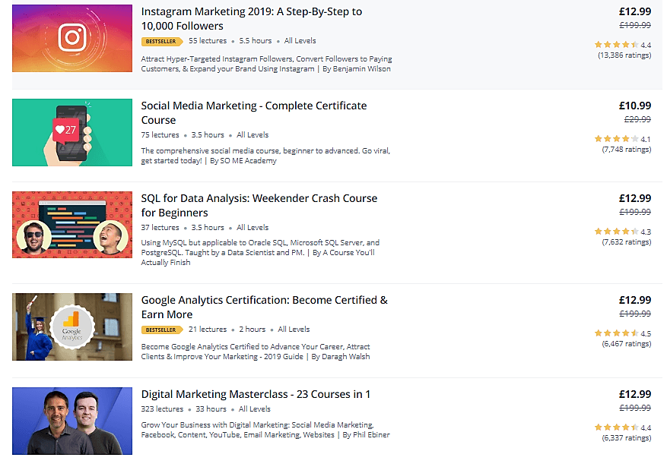Click '3.5 hours' on the SQL course row

click(208, 228)
